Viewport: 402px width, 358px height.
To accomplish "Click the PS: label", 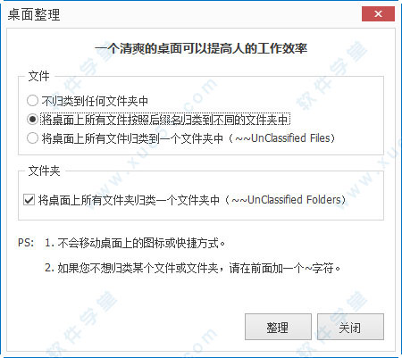I will coord(26,243).
